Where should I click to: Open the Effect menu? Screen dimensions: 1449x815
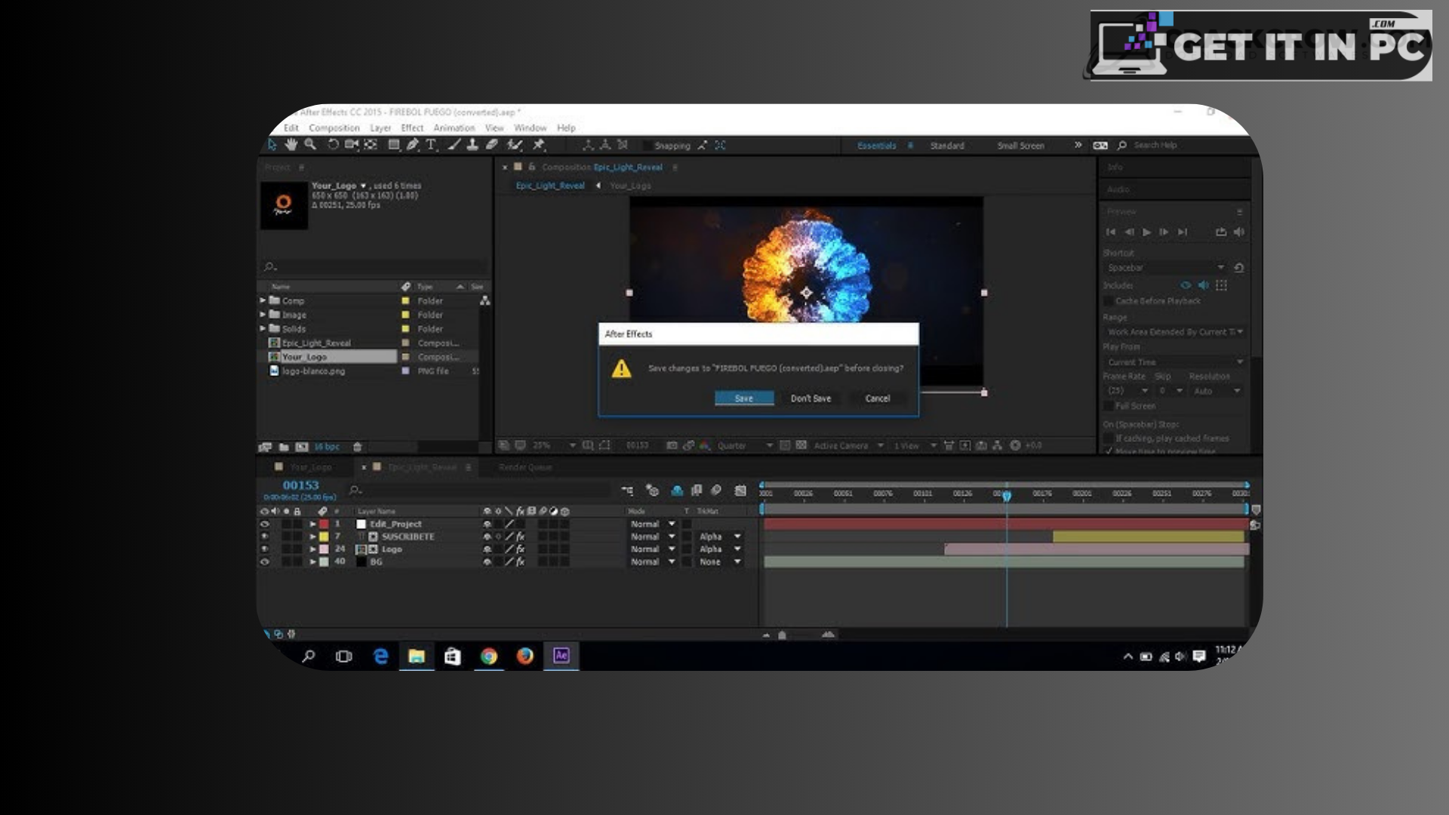click(412, 128)
